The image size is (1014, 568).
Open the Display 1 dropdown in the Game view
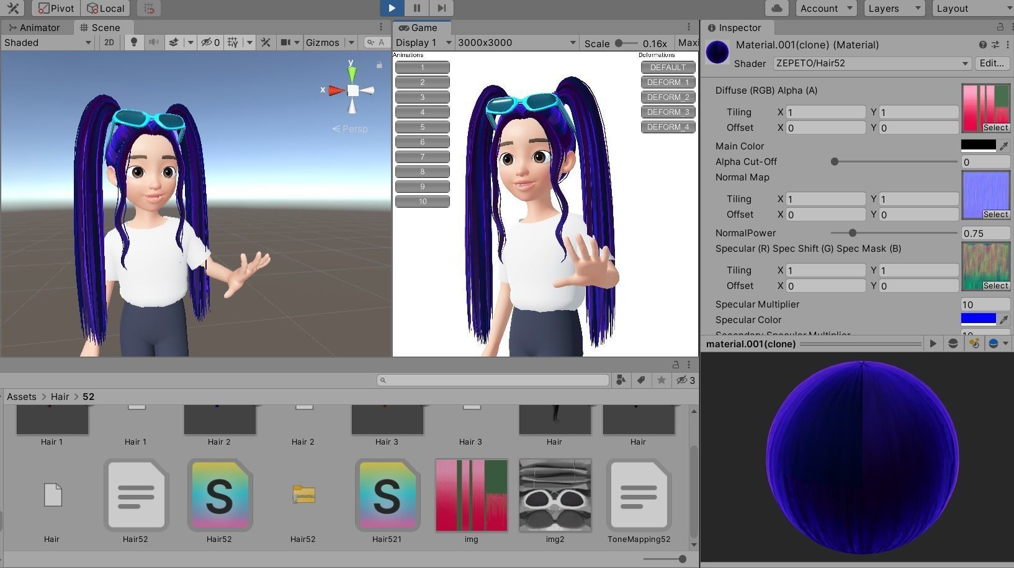tap(424, 42)
